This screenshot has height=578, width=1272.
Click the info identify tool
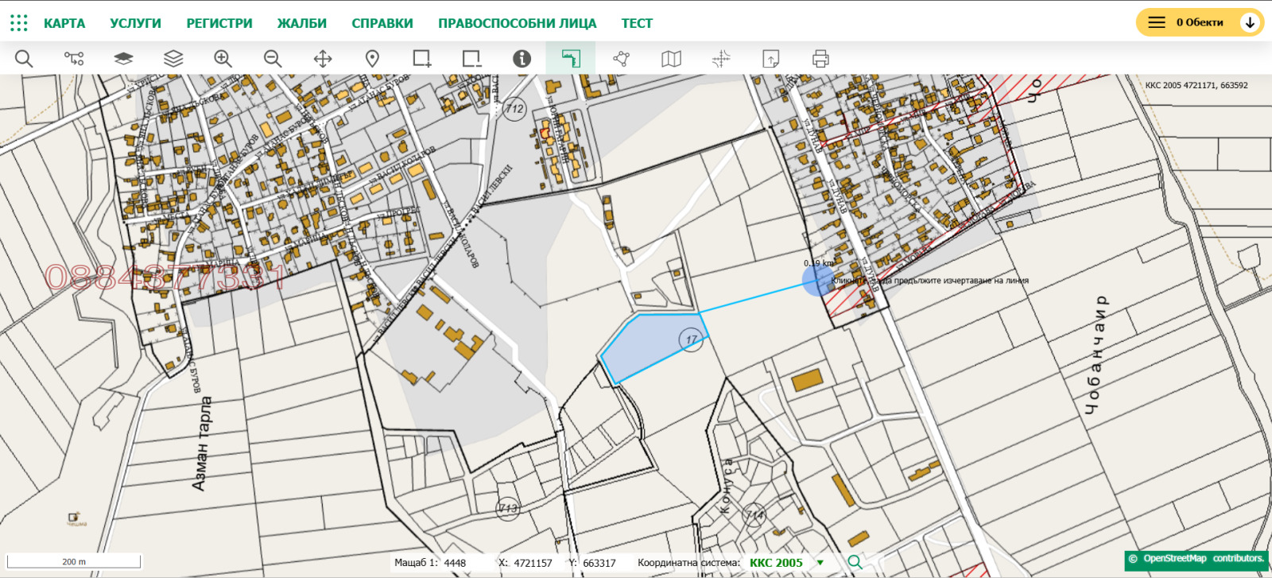522,59
